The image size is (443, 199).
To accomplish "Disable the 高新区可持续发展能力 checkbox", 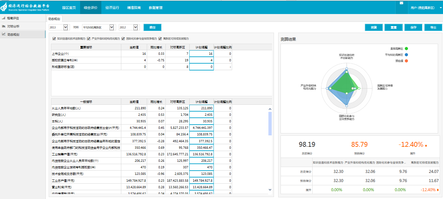I will pyautogui.click(x=160, y=38).
